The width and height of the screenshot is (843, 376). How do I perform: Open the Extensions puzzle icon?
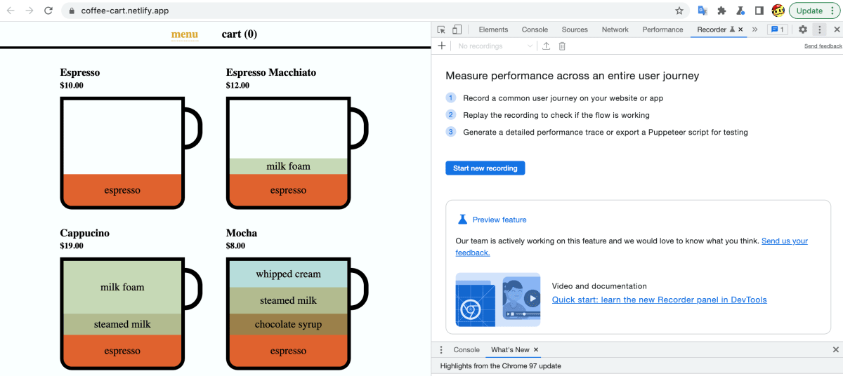coord(721,11)
